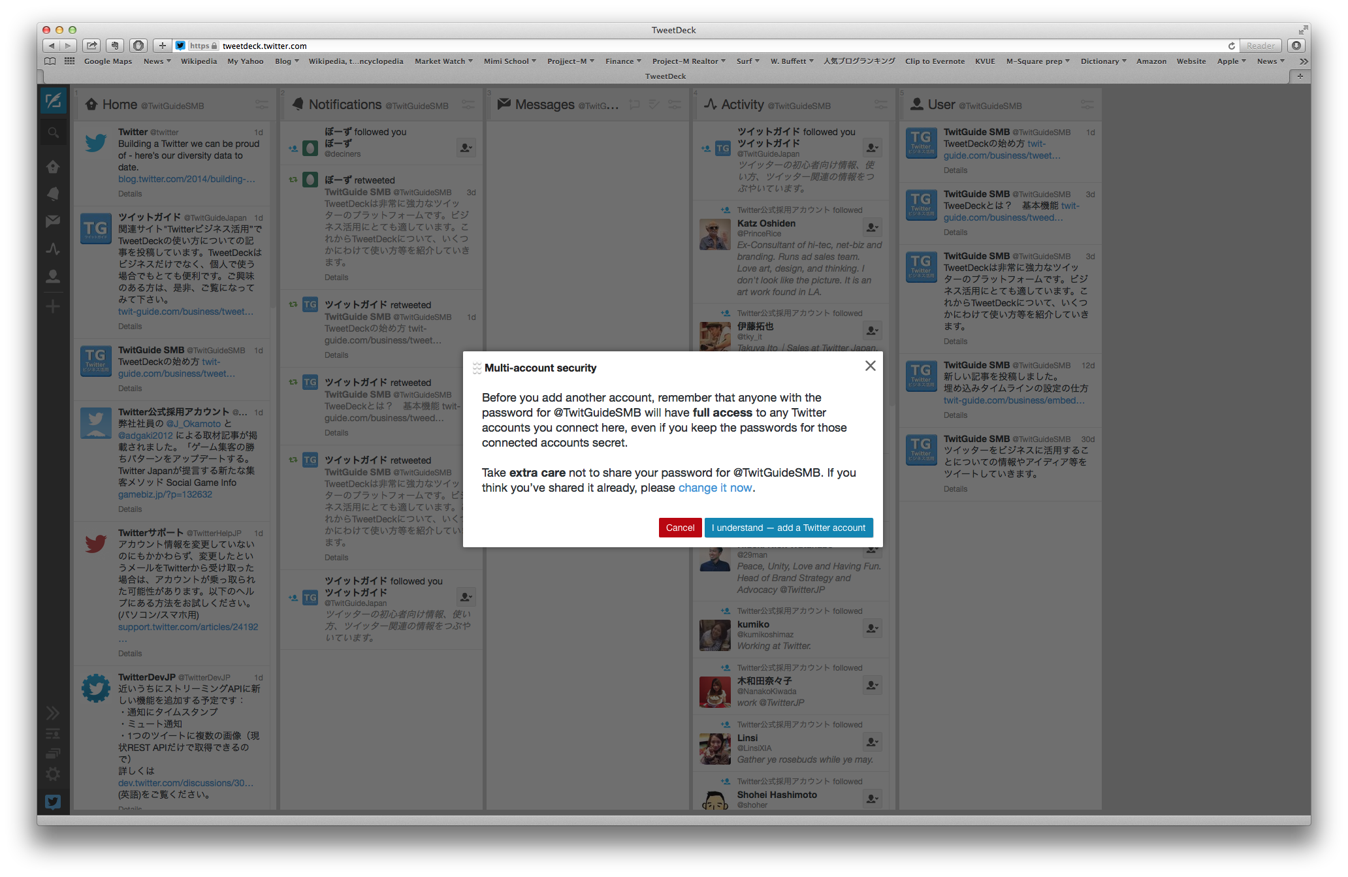The height and width of the screenshot is (877, 1348).
Task: Click Details under the Twitterサポート tweet
Action: tap(130, 654)
